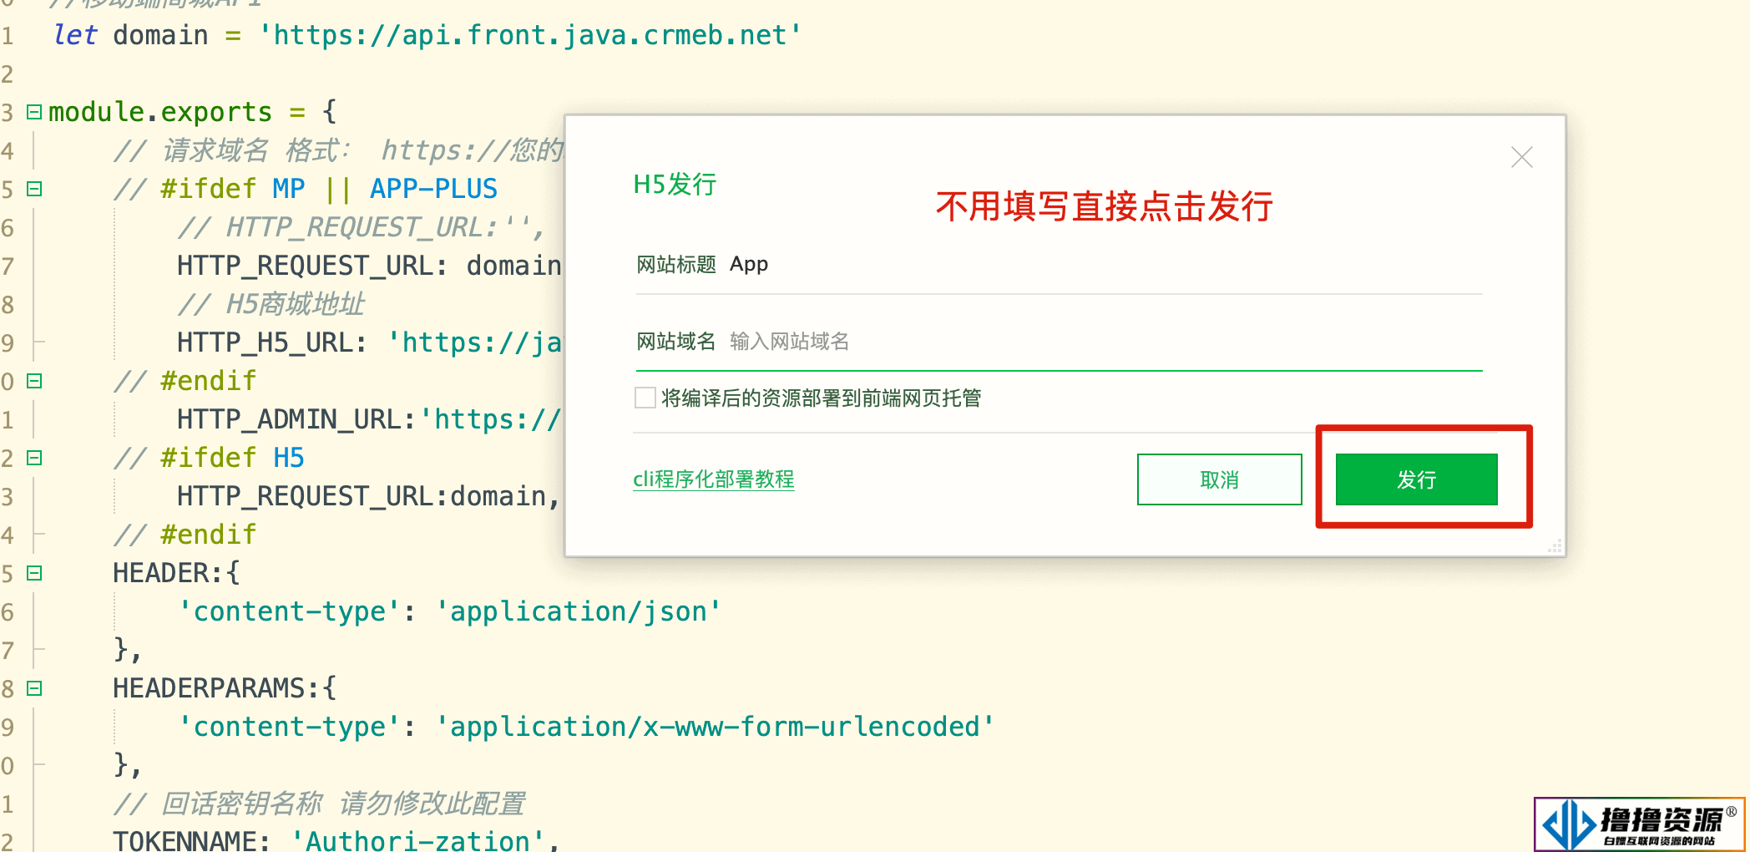
Task: Collapse the HEADERPARAMS:{ block fold
Action: [34, 687]
